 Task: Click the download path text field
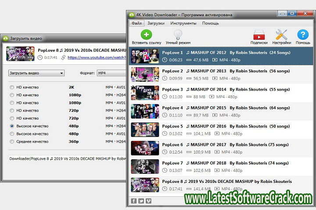(x=66, y=159)
